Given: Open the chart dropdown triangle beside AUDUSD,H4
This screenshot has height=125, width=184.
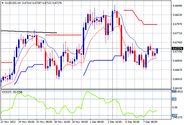Looking at the screenshot, I should pos(3,3).
